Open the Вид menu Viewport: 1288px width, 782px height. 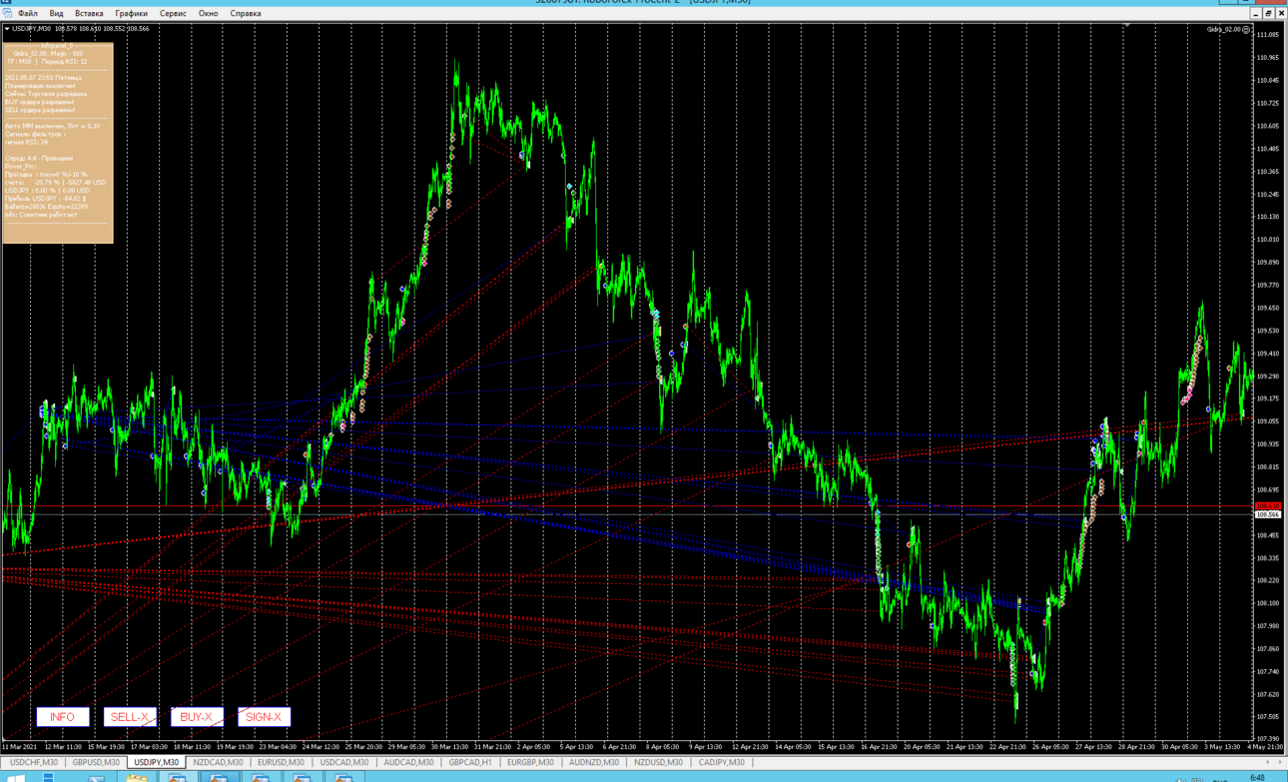coord(56,14)
